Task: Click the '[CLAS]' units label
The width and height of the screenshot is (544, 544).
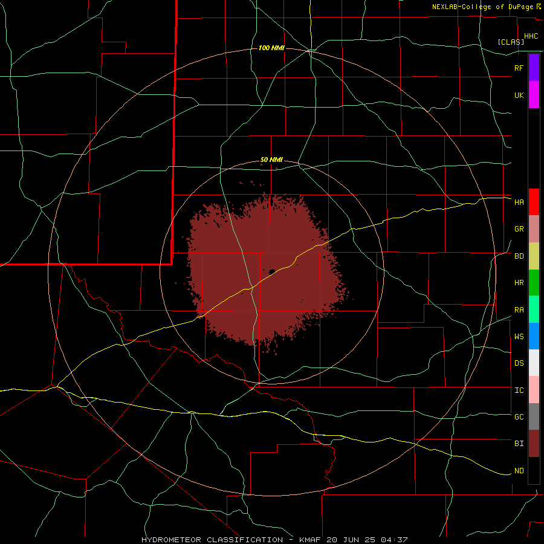Action: (x=511, y=42)
